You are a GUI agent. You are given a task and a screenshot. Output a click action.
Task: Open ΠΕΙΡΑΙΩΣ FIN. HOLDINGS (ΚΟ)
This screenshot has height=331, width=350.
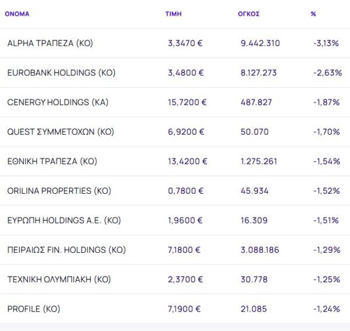coord(66,250)
